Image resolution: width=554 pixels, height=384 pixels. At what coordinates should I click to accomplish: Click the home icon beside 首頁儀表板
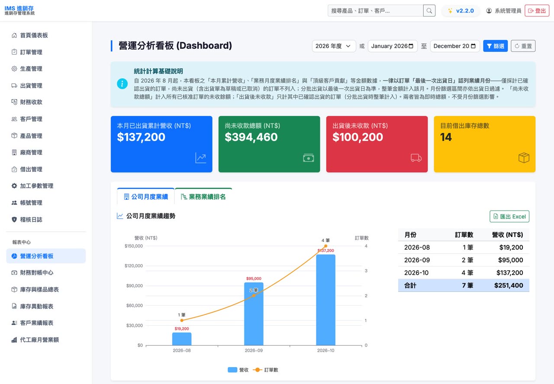[x=14, y=35]
